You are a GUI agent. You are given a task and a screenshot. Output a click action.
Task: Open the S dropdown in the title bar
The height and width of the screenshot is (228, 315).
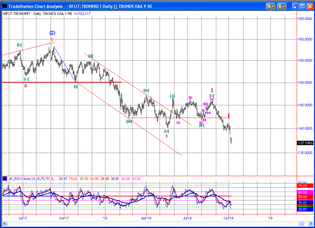tap(270, 6)
